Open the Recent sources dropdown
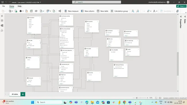Image resolution: width=187 pixels, height=105 pixels. coord(43,11)
